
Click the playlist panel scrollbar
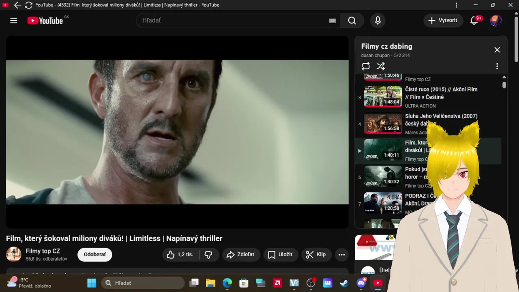504,85
